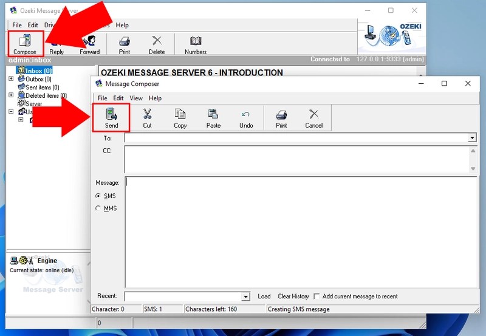Open the Edit menu in Ozeki Message Server
Image resolution: width=486 pixels, height=336 pixels.
pos(33,25)
